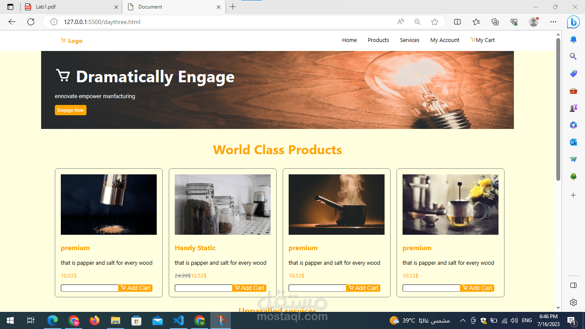This screenshot has width=585, height=329.
Task: Click the steaming pot product image
Action: coord(337,204)
